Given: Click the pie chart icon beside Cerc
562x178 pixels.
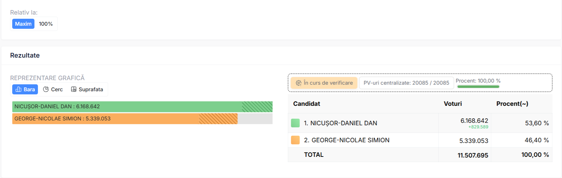Looking at the screenshot, I should [46, 90].
